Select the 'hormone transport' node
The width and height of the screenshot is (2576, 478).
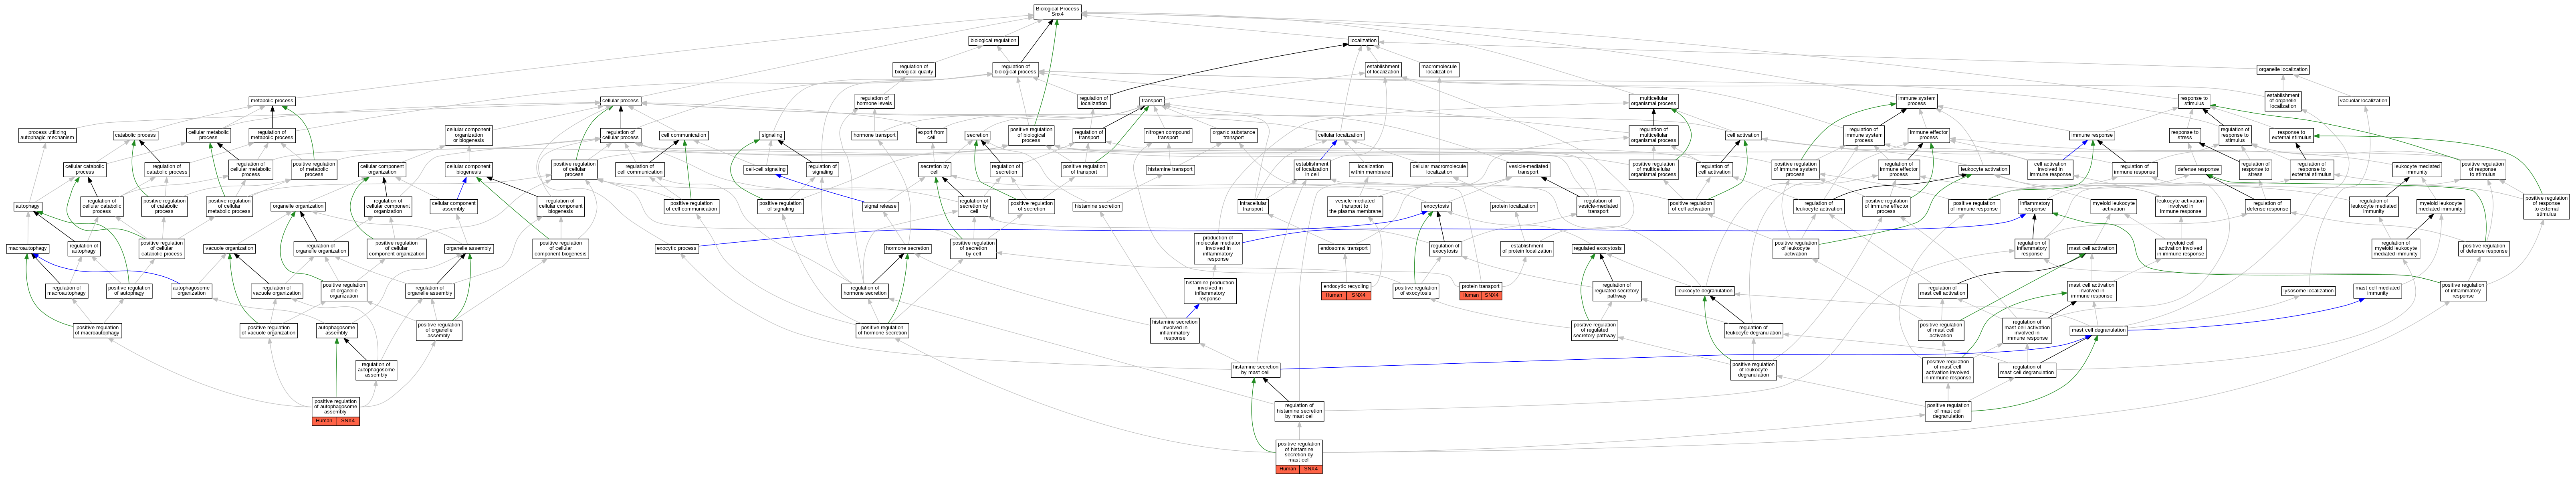[x=874, y=135]
